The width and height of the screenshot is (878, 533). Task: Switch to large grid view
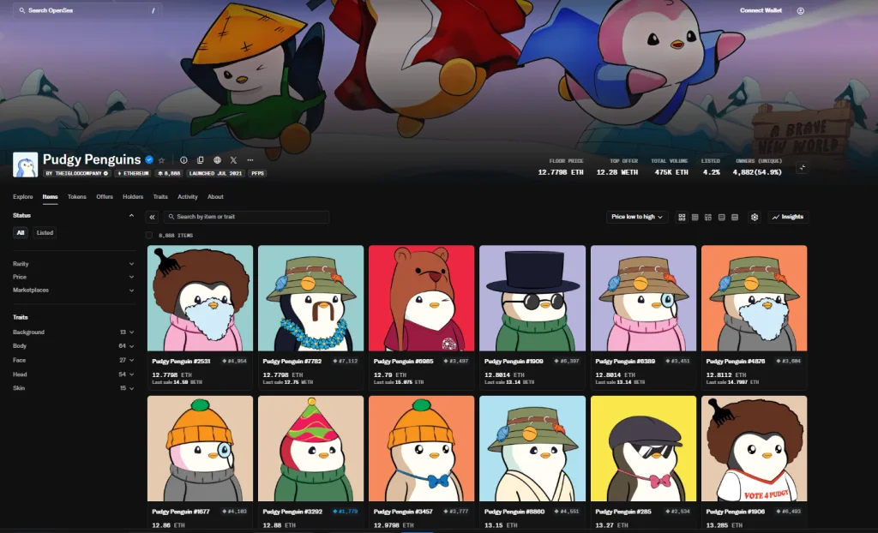coord(682,218)
